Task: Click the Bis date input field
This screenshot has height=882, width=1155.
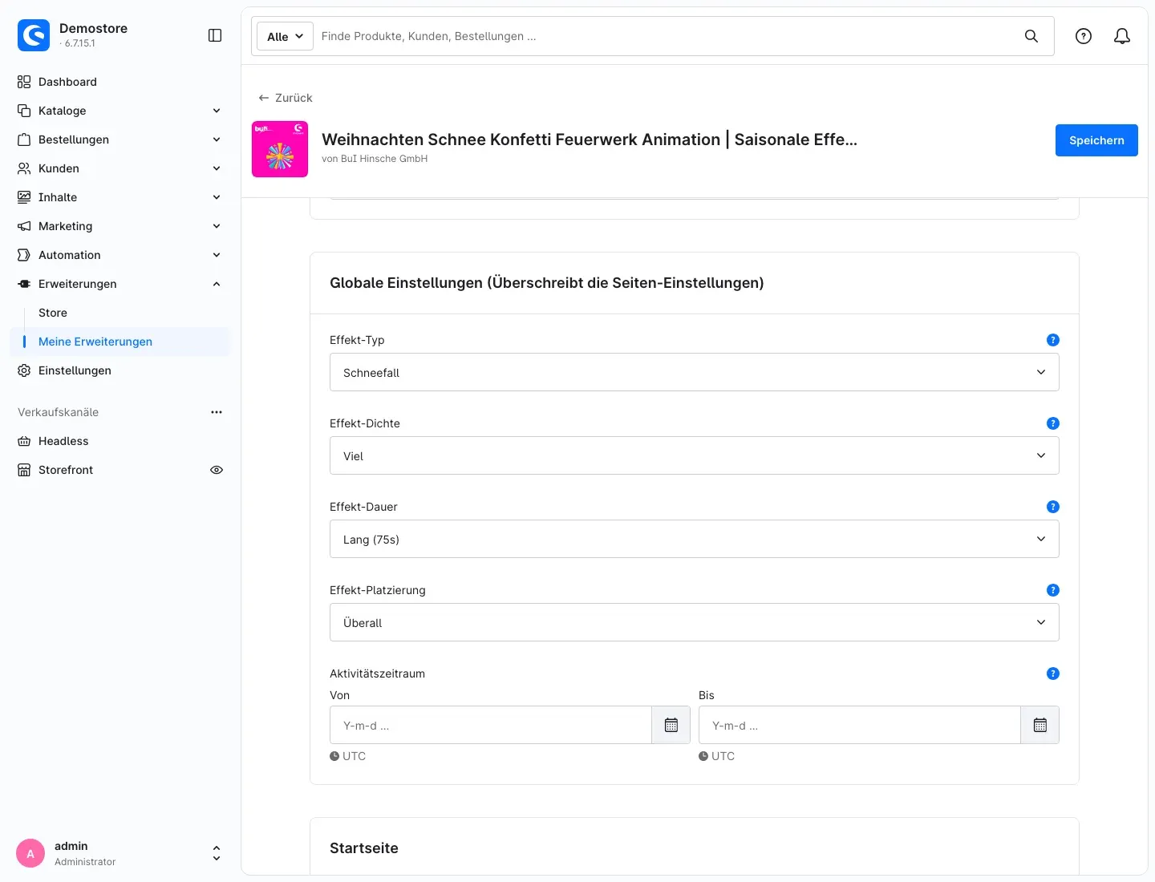Action: [860, 725]
